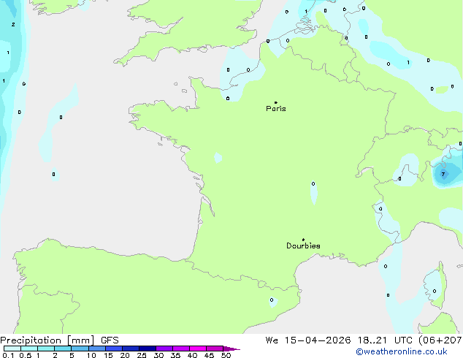Click the Dourbies city label
This screenshot has height=358, width=463.
pyautogui.click(x=303, y=245)
